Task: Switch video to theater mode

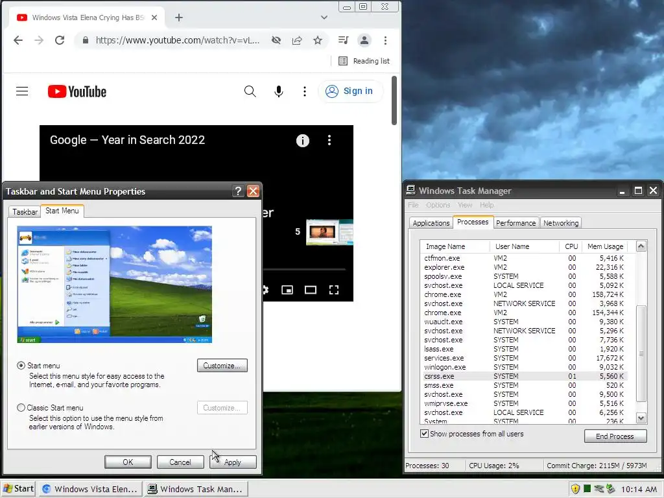Action: tap(311, 290)
